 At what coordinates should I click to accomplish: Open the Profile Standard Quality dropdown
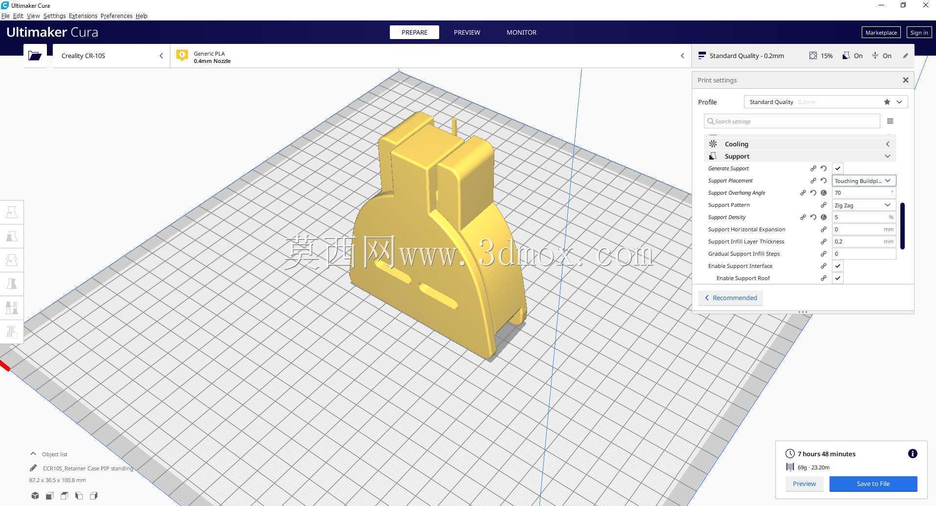pos(826,102)
